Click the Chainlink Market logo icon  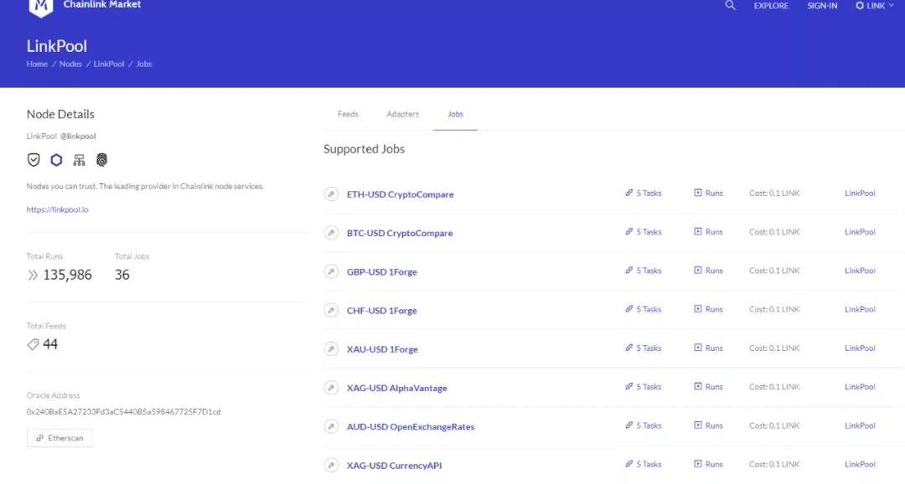tap(41, 7)
